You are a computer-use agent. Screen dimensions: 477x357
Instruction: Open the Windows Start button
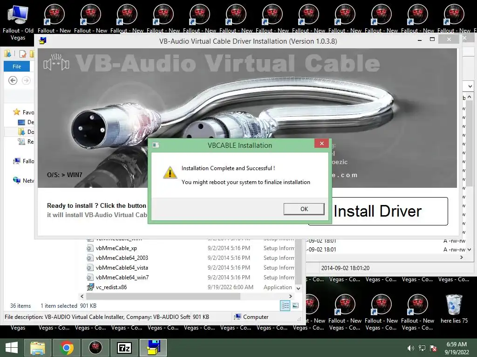click(12, 348)
